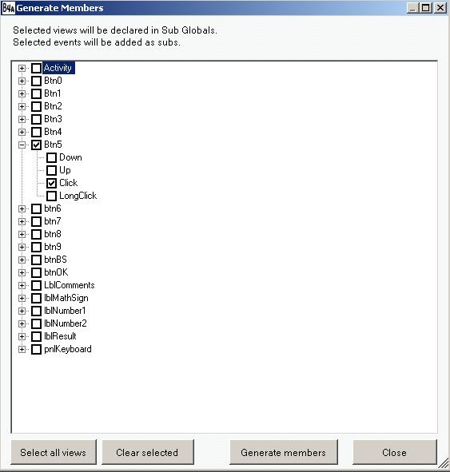Image resolution: width=450 pixels, height=472 pixels.
Task: Expand the pnlKeyboard node
Action: pyautogui.click(x=22, y=350)
